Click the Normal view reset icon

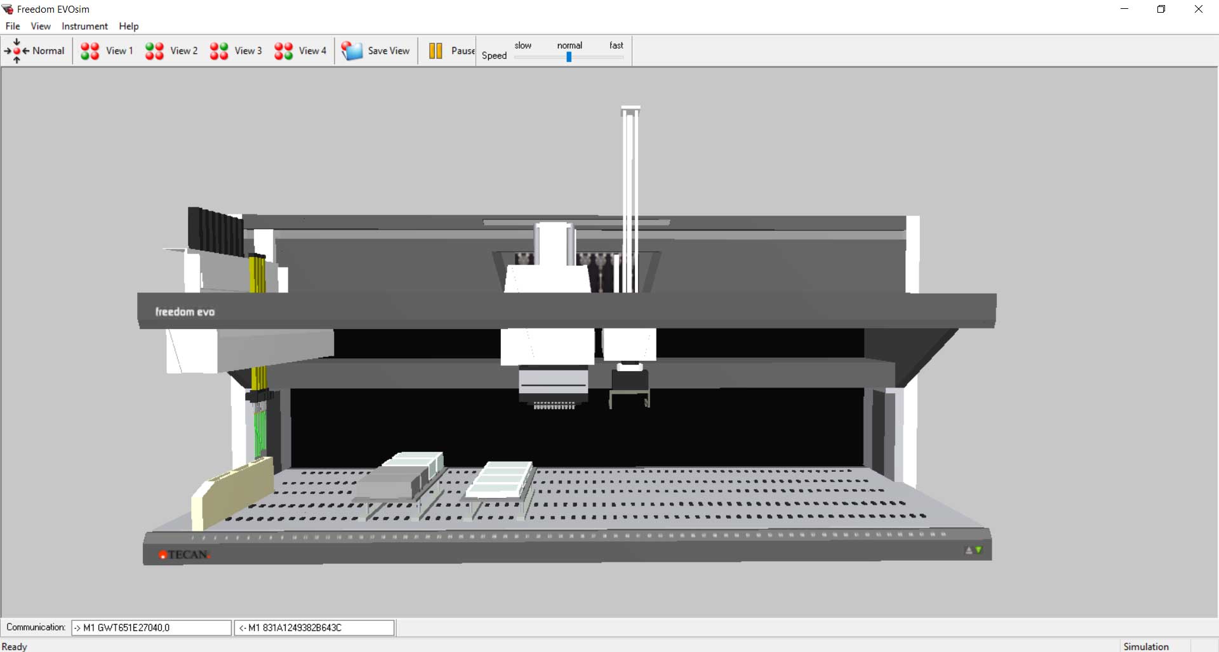pyautogui.click(x=17, y=51)
